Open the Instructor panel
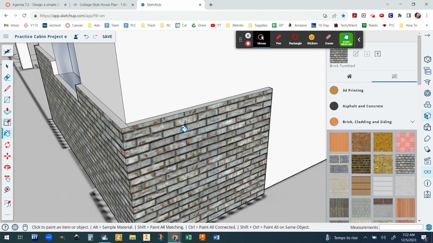This screenshot has height=243, width=433. click(427, 82)
